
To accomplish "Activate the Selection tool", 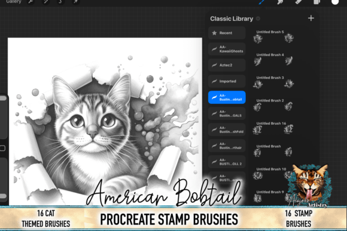I will pos(60,2).
